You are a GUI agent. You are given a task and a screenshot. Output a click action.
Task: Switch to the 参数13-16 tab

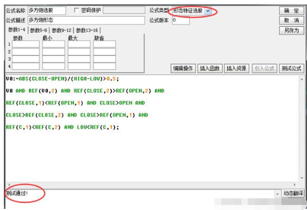87,30
